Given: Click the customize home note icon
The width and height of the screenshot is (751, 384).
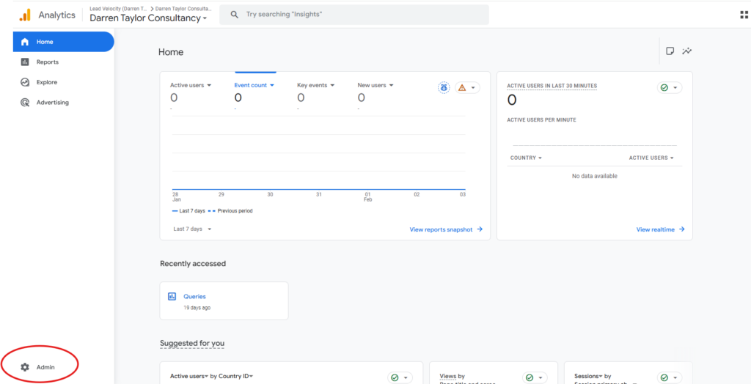Looking at the screenshot, I should click(x=670, y=51).
